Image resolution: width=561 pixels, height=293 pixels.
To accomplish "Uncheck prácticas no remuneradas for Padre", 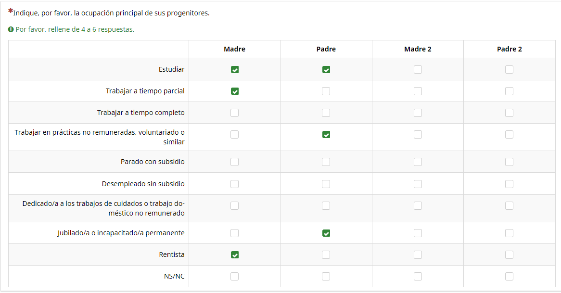I will [326, 135].
